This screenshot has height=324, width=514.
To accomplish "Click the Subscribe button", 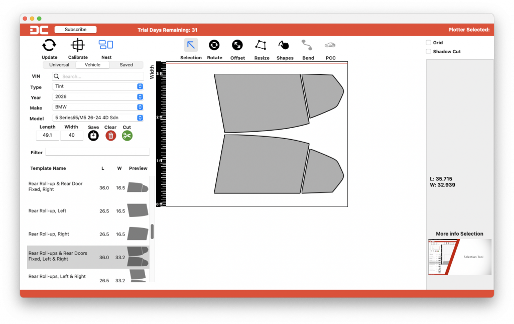I will pos(75,30).
